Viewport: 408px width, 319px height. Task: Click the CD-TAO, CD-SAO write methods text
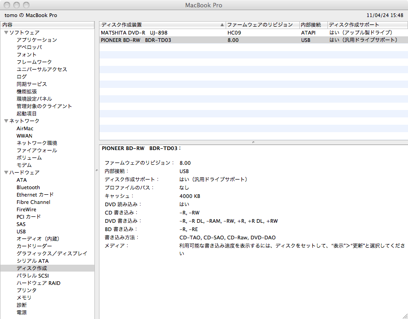click(227, 238)
